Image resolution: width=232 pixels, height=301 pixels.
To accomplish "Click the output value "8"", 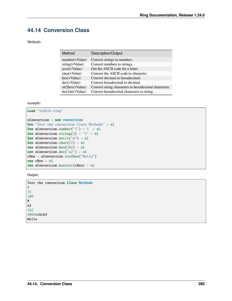I will pyautogui.click(x=28, y=188).
